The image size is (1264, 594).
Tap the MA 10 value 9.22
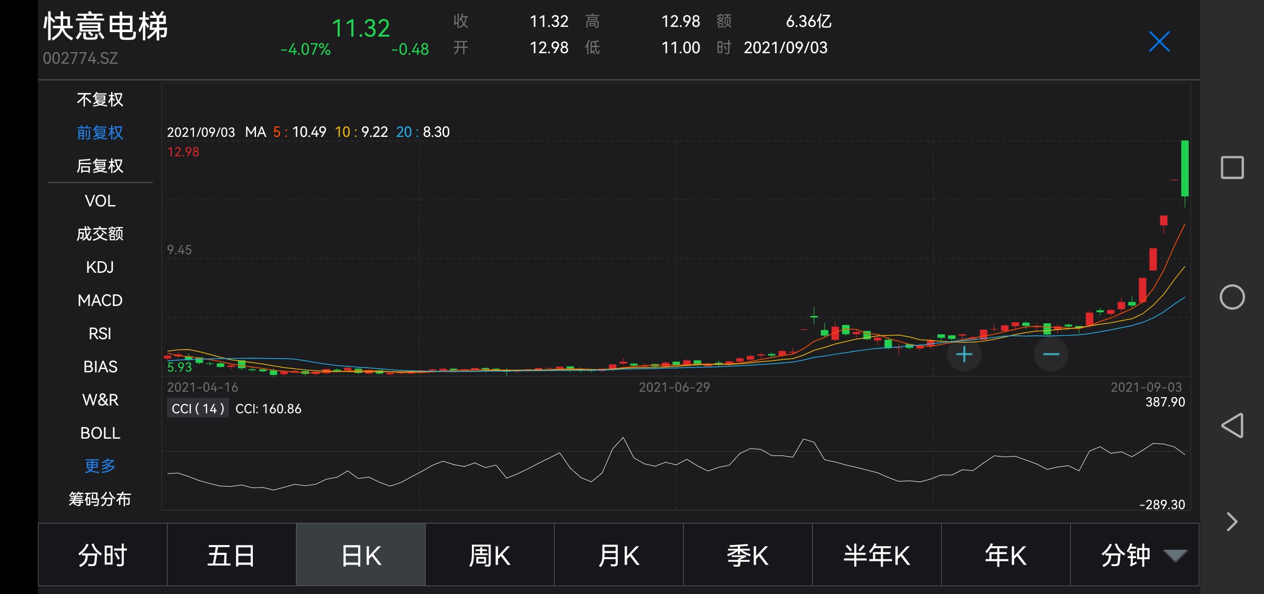click(374, 132)
